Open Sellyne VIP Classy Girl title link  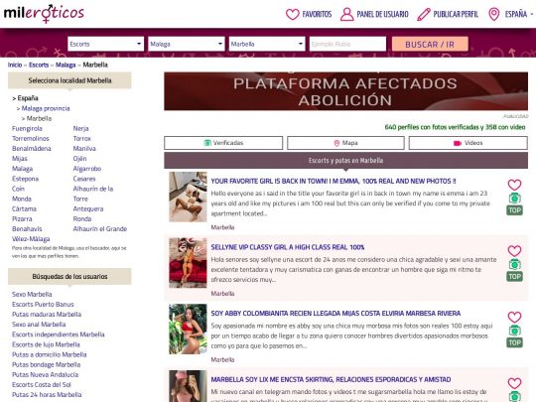288,247
